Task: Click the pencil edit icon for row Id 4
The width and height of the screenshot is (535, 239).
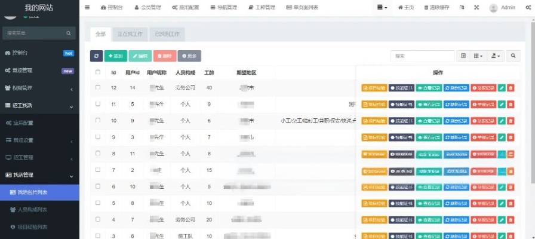Action: pos(502,220)
